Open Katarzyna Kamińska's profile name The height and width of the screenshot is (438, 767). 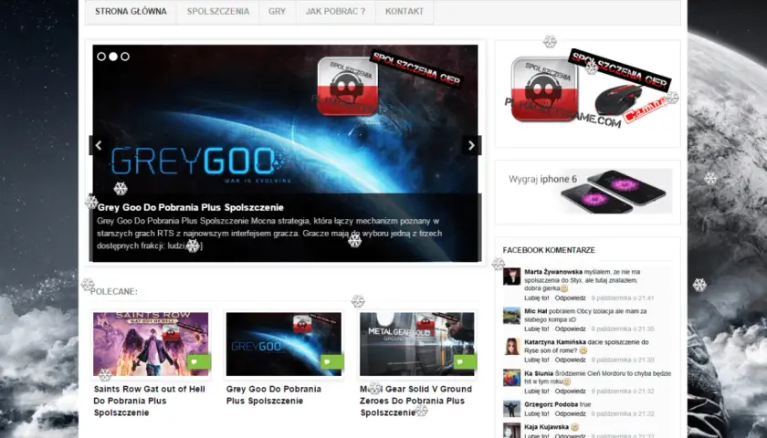point(555,342)
